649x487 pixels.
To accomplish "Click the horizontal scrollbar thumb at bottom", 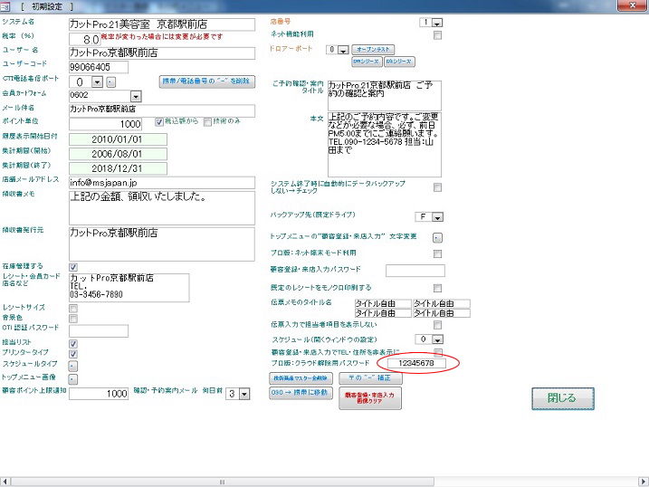I will (223, 482).
